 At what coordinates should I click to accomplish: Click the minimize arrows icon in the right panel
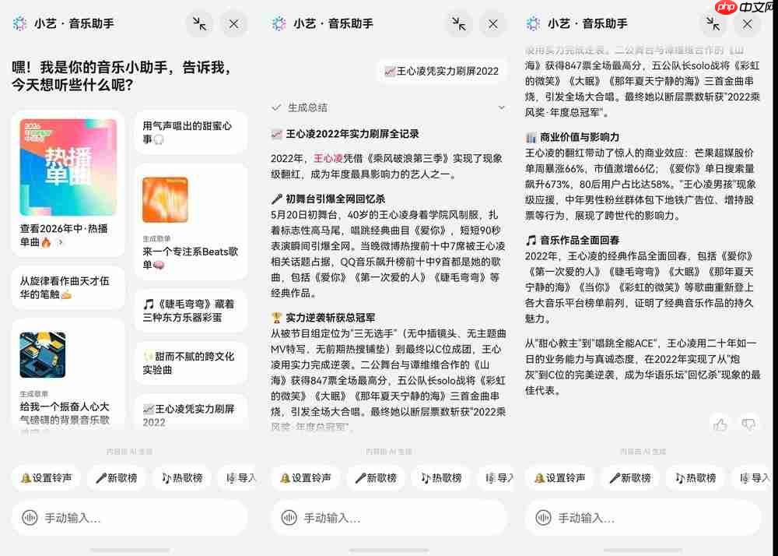[x=713, y=24]
